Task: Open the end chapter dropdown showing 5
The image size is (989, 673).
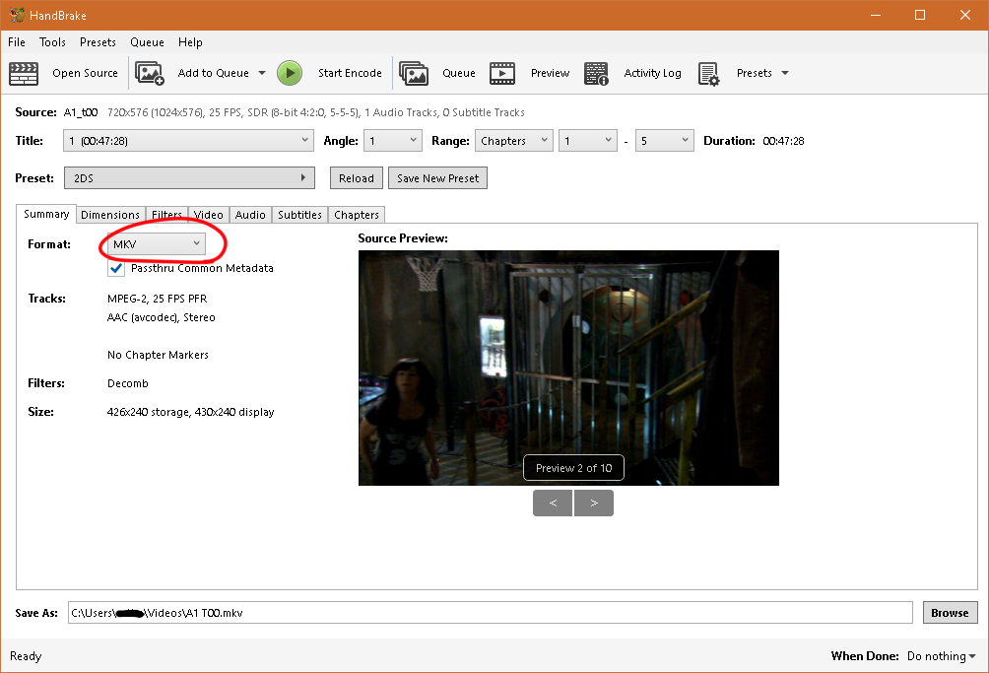Action: click(664, 141)
